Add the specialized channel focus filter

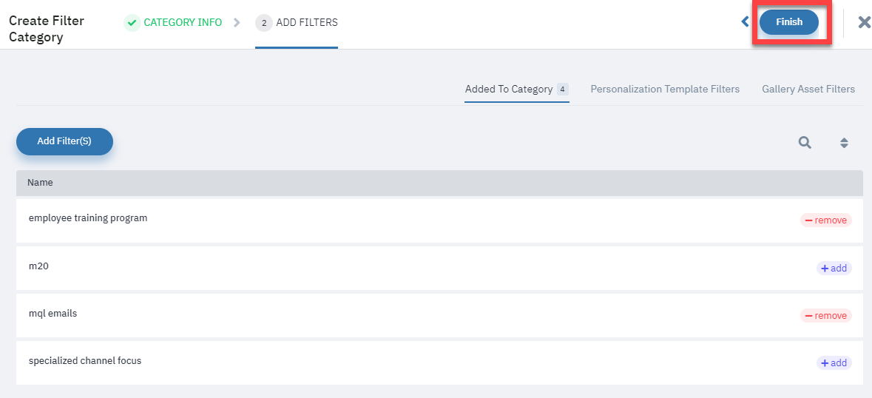click(x=834, y=363)
